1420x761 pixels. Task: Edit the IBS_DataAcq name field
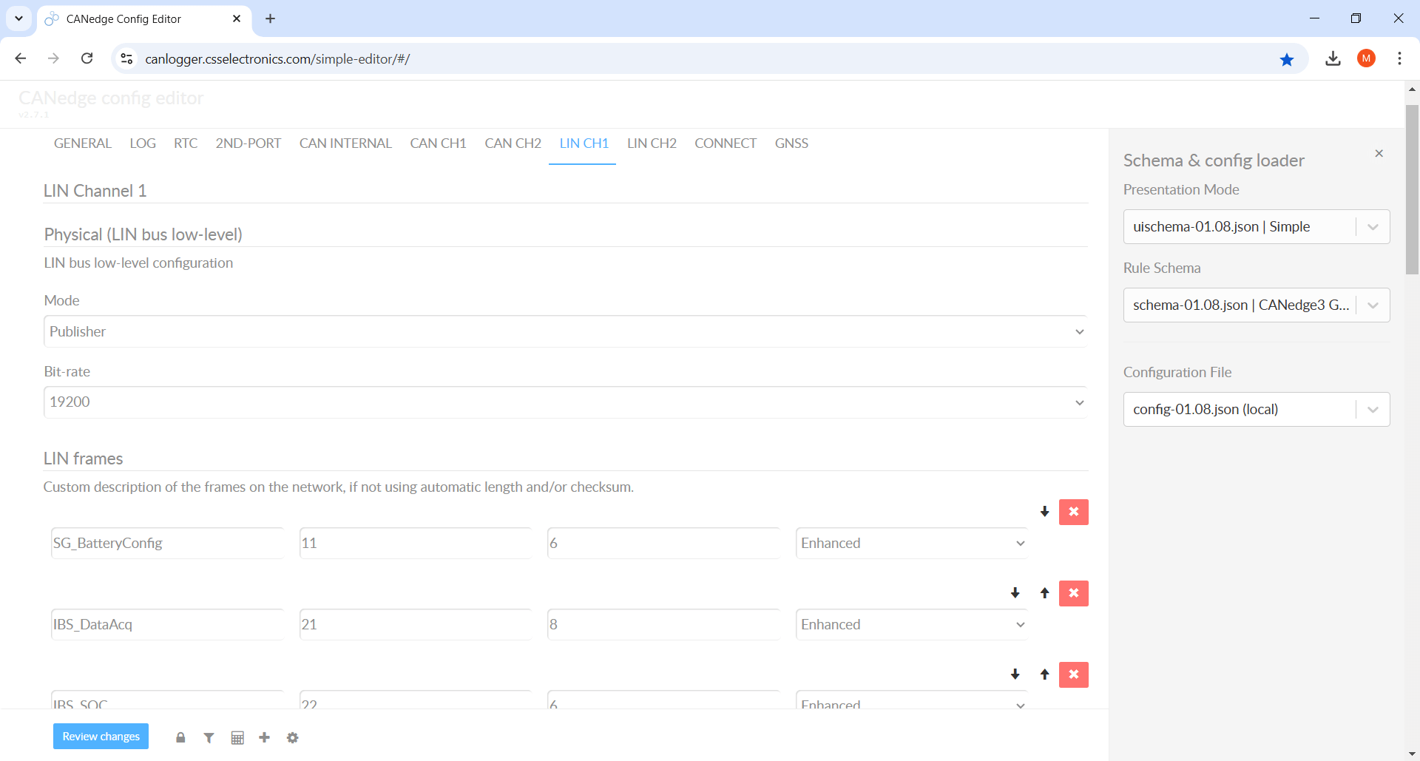(x=167, y=624)
